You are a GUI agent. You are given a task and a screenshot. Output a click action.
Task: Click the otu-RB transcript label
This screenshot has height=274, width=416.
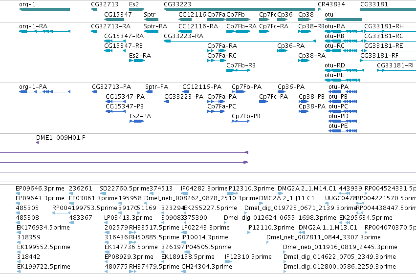334,36
